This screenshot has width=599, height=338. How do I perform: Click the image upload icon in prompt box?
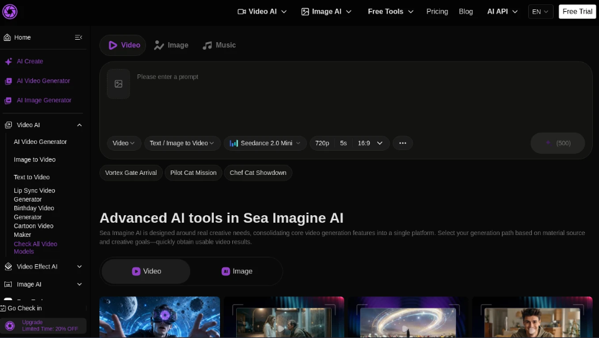119,84
